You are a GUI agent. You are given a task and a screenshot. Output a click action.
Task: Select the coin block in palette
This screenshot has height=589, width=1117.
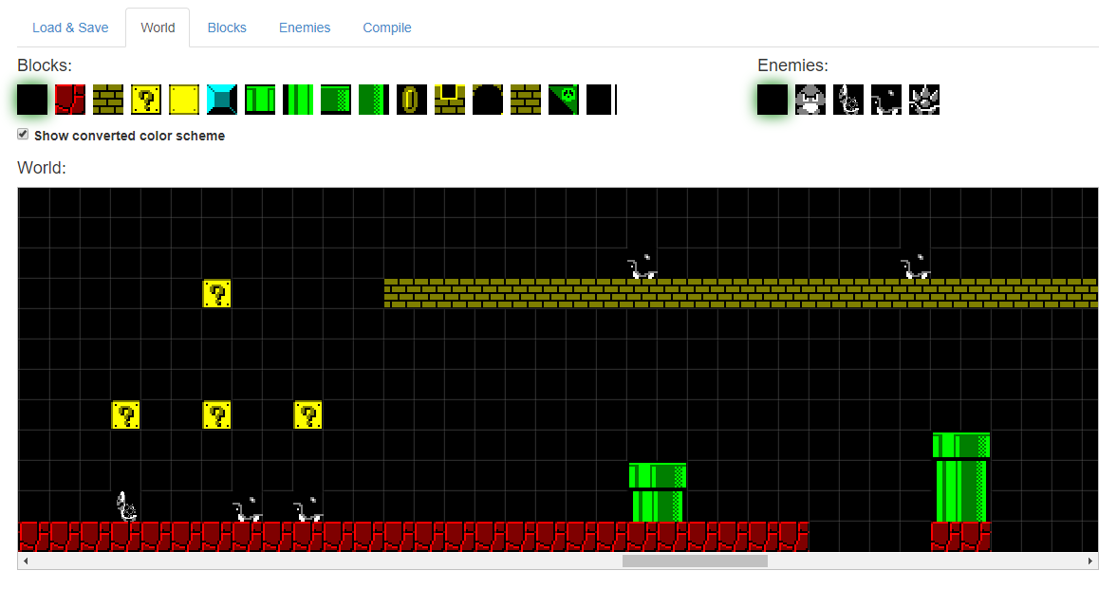pos(412,100)
